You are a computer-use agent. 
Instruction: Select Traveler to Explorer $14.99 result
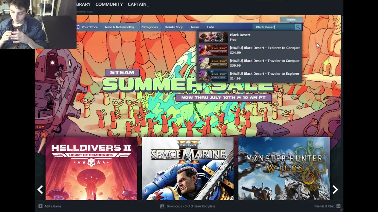pyautogui.click(x=250, y=76)
